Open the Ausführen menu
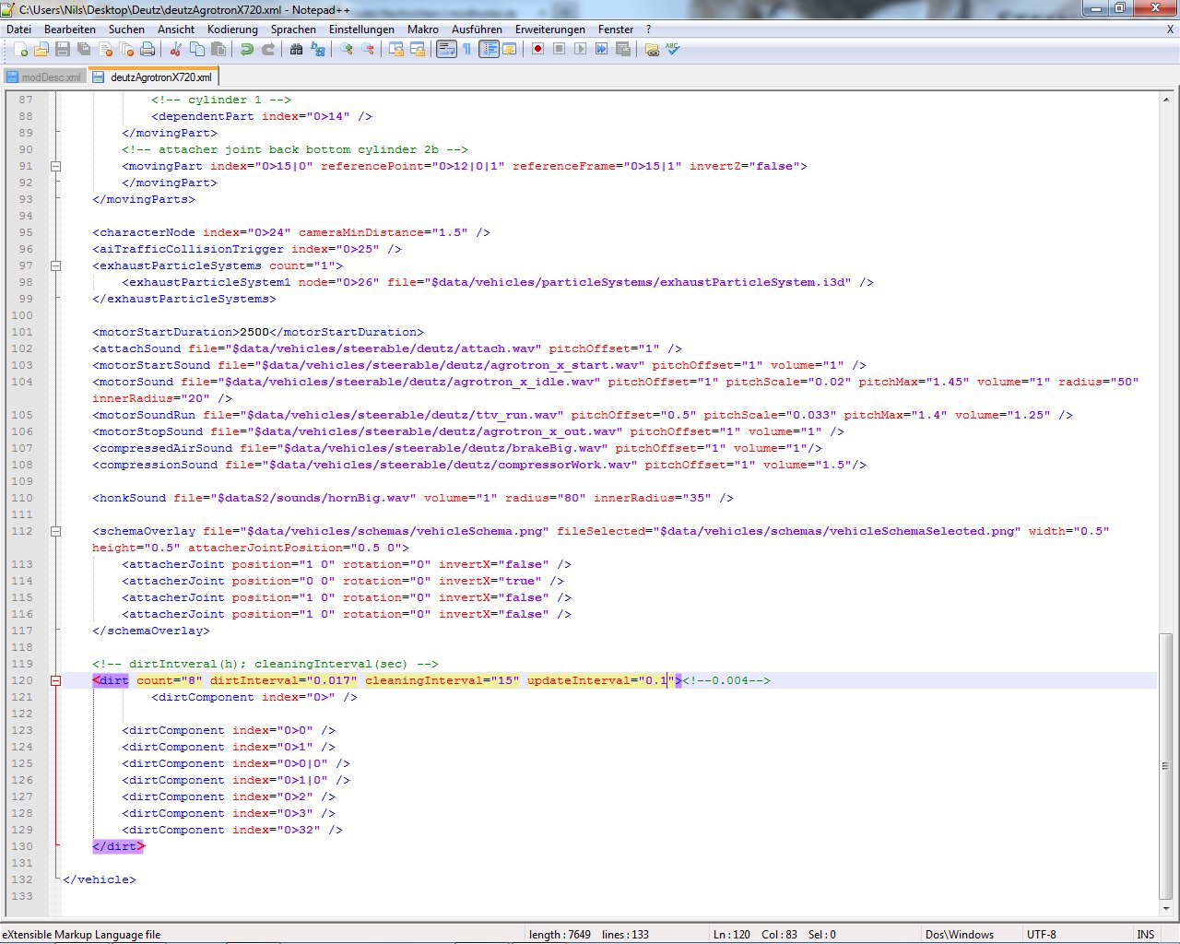Screen dimensions: 1180x944 click(477, 29)
